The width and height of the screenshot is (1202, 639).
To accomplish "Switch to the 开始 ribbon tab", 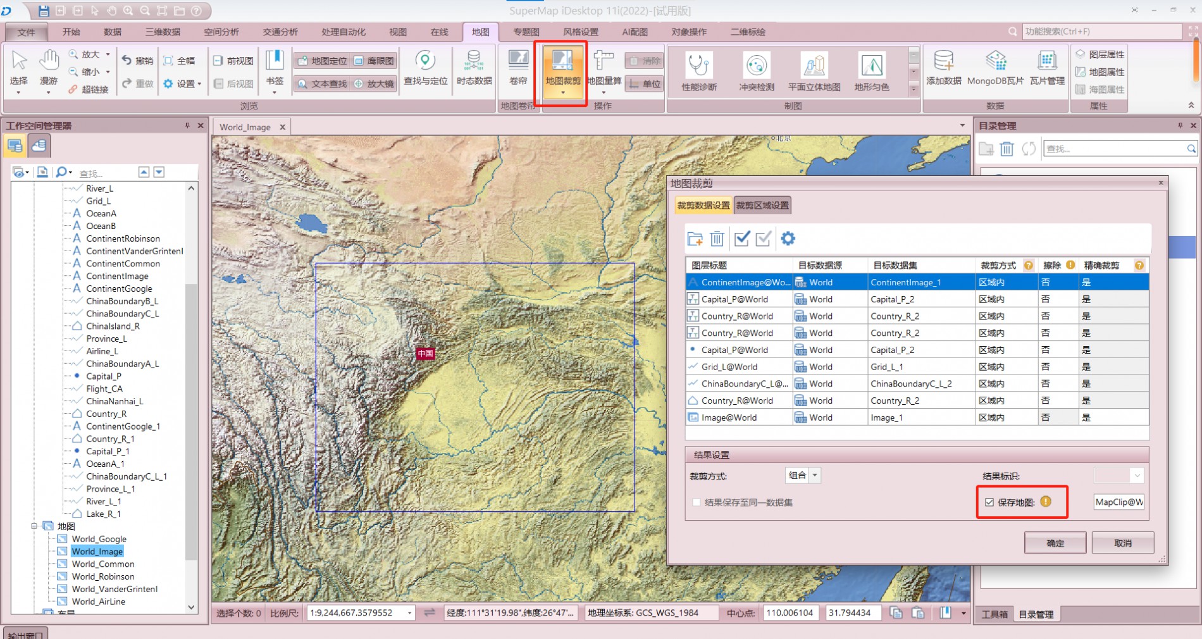I will click(x=71, y=32).
